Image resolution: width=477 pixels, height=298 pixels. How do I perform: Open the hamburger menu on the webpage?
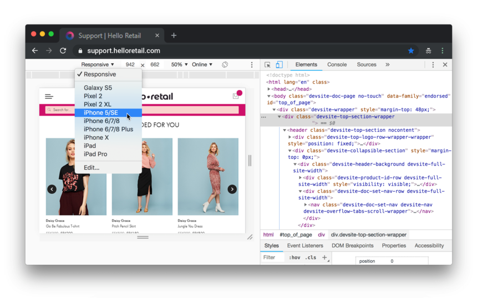(49, 96)
